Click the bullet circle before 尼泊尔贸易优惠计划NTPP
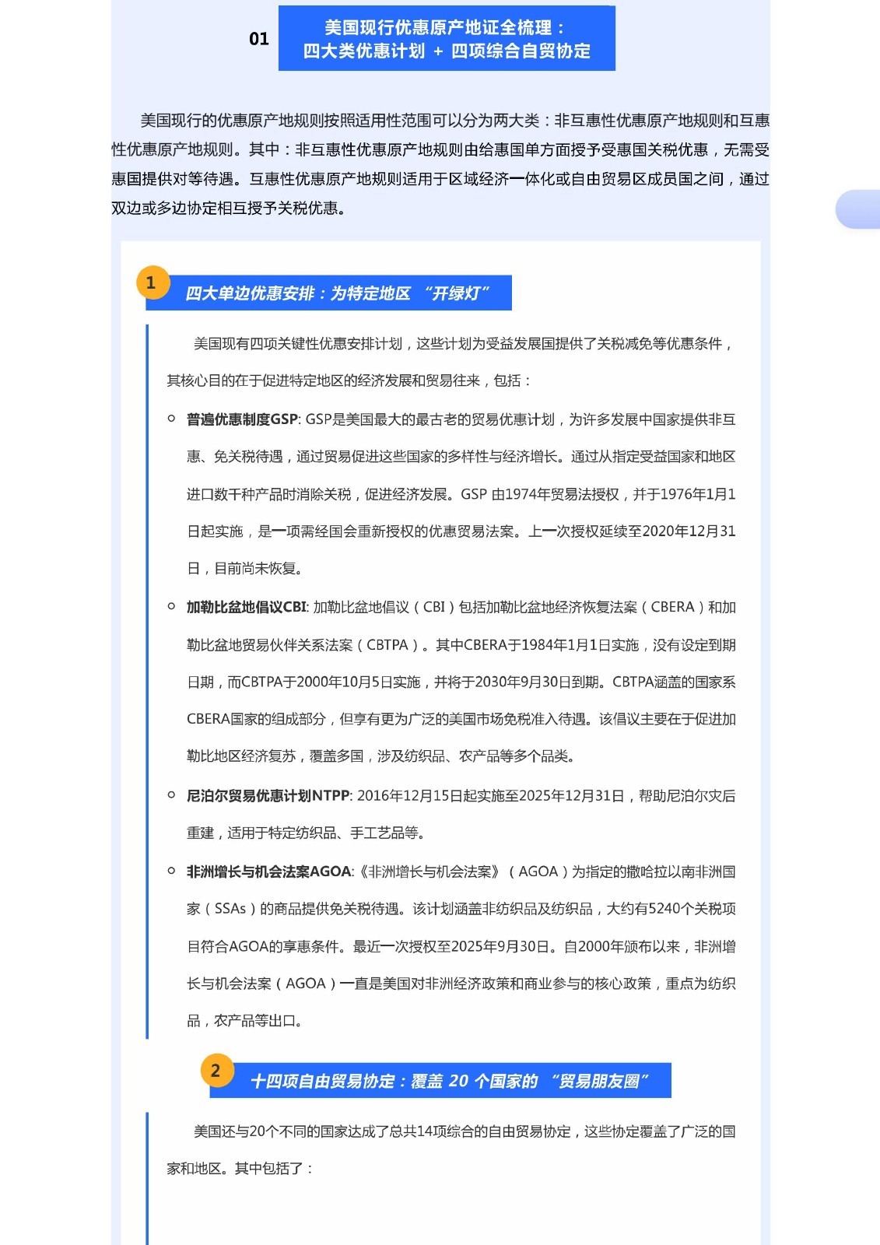This screenshot has height=1245, width=880. point(171,794)
